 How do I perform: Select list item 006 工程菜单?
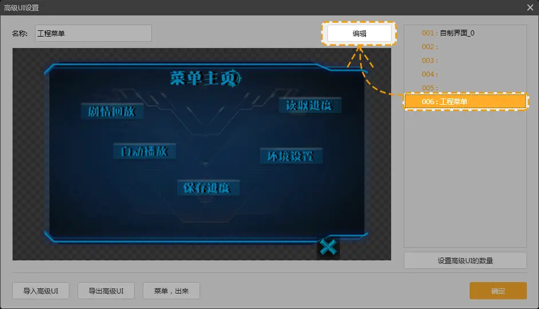pos(465,102)
